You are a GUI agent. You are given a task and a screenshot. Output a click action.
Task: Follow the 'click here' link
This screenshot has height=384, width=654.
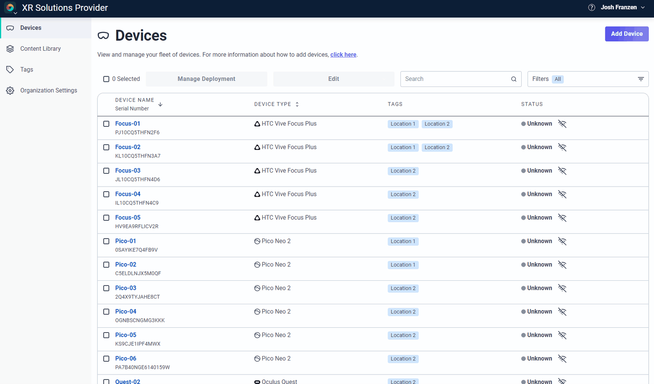coord(343,55)
